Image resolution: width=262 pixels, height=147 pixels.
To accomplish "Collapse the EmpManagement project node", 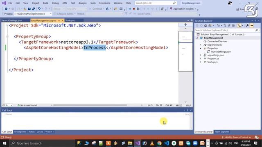I will pos(197,38).
